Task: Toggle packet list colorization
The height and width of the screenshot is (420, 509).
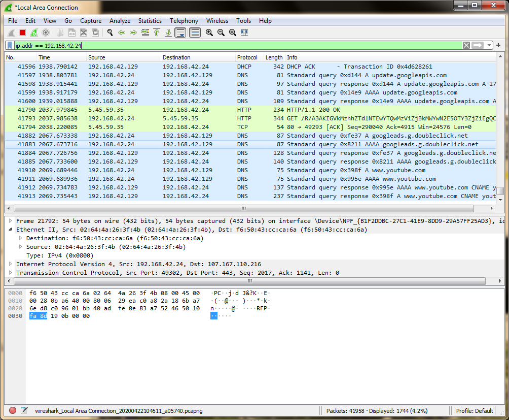Action: click(x=195, y=33)
